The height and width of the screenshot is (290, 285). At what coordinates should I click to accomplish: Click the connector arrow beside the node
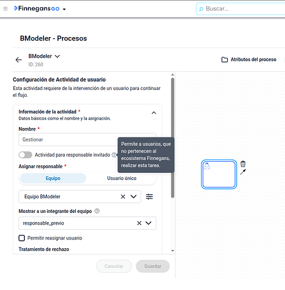click(x=243, y=172)
